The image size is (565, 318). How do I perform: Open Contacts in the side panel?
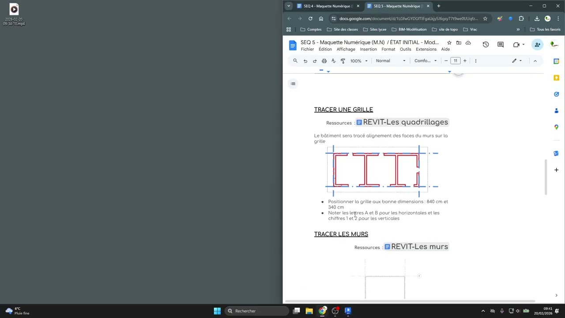click(556, 110)
